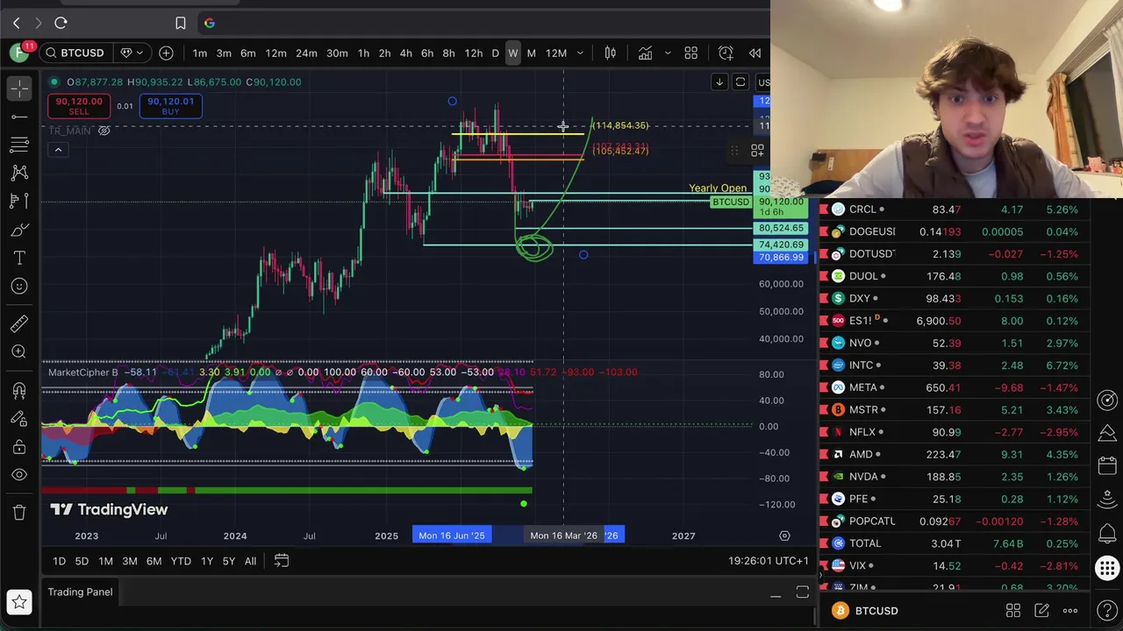The image size is (1123, 631).
Task: Open the Fibonacci retracement tools
Action: pyautogui.click(x=18, y=144)
